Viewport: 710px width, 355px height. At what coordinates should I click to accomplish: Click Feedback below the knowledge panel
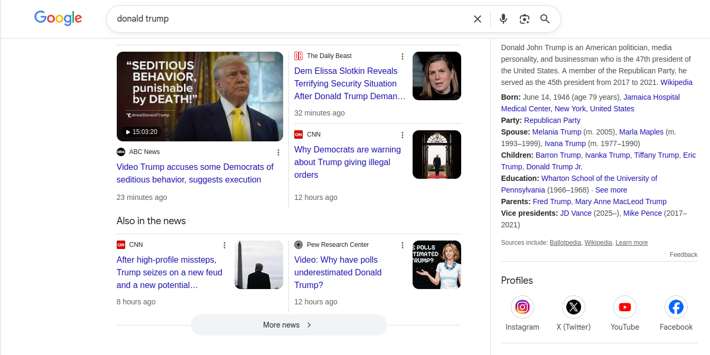tap(683, 255)
